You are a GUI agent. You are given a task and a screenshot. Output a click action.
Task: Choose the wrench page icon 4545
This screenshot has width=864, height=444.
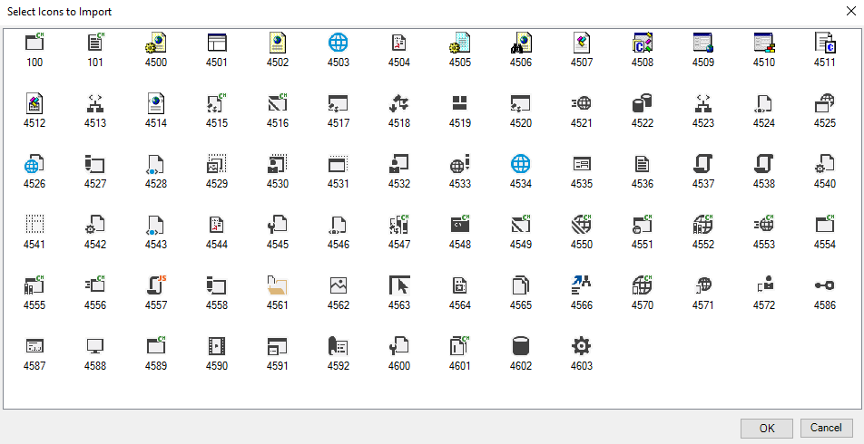[x=278, y=224]
